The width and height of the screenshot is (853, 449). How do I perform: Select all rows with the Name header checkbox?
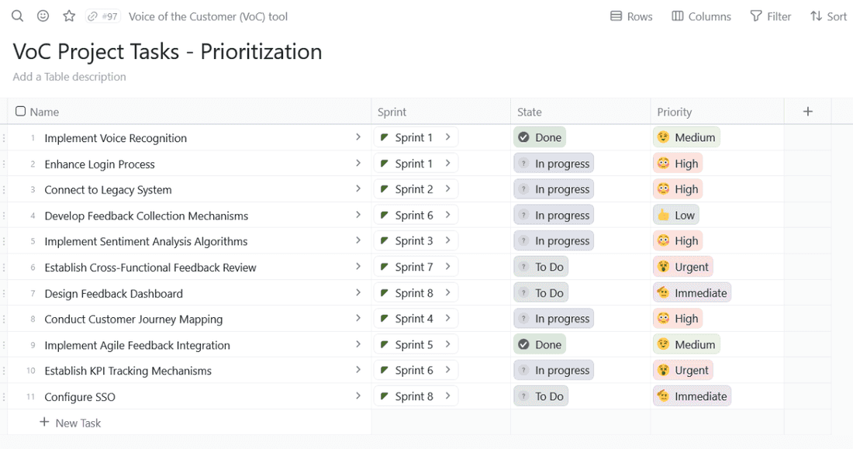(x=21, y=111)
